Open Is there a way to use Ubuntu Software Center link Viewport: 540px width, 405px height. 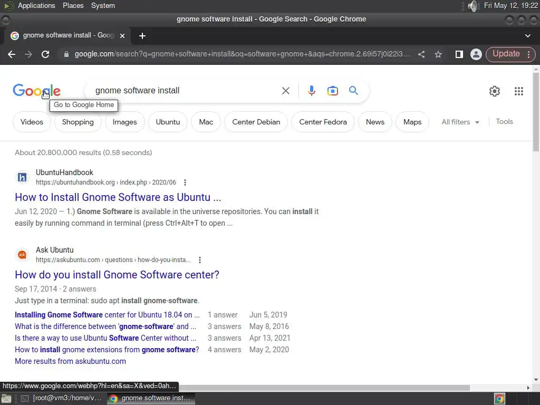coord(105,338)
